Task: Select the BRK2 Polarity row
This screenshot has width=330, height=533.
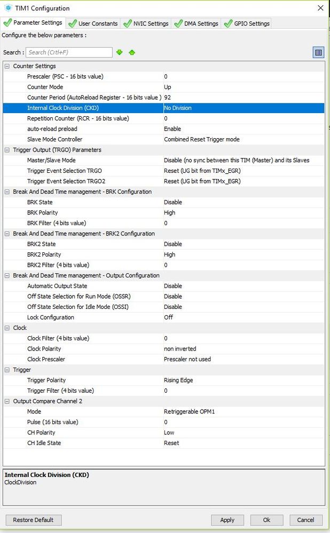Action: tap(163, 254)
